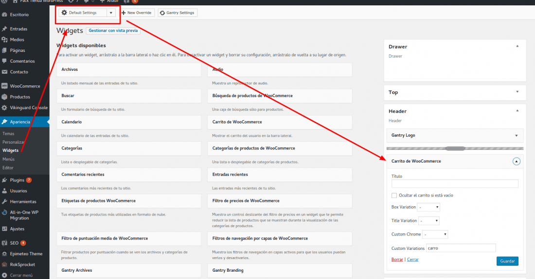Click the New Override plus icon
This screenshot has height=279, width=535.
(124, 13)
